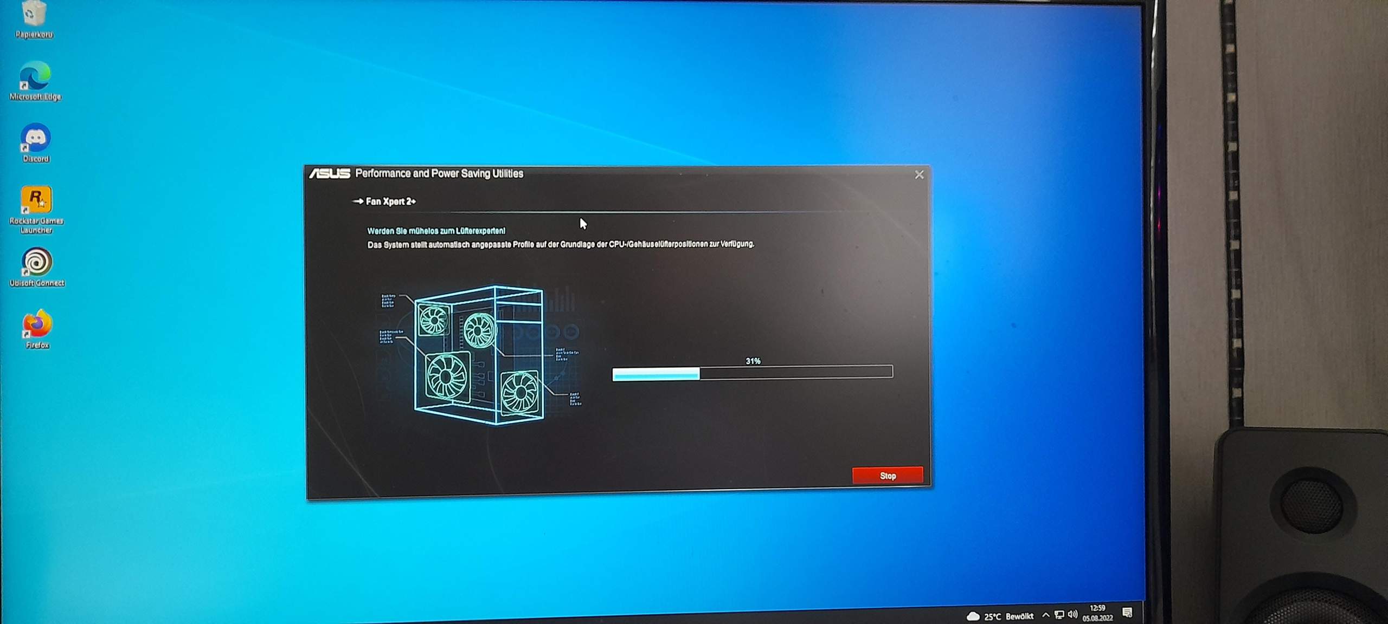Click the 'Performance and Power Saving Utilities' title
This screenshot has height=624, width=1388.
439,173
